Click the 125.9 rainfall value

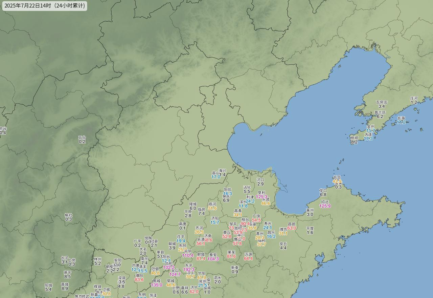(x=325, y=206)
